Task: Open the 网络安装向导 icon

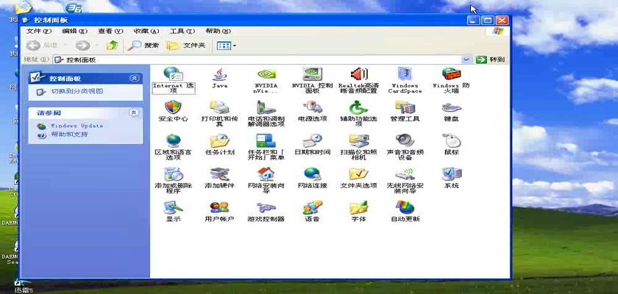Action: click(x=266, y=174)
